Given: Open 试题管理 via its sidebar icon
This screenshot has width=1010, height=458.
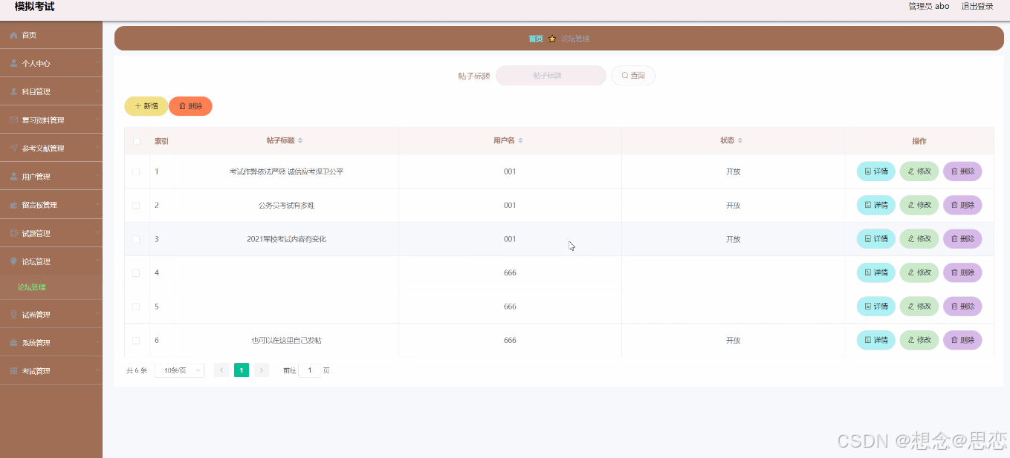Looking at the screenshot, I should click(13, 233).
